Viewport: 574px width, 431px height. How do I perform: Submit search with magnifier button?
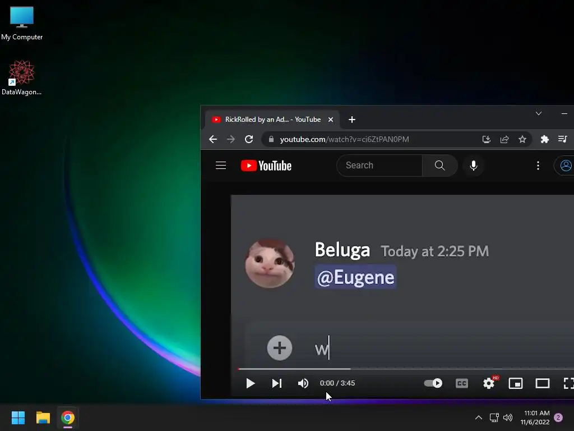[439, 166]
